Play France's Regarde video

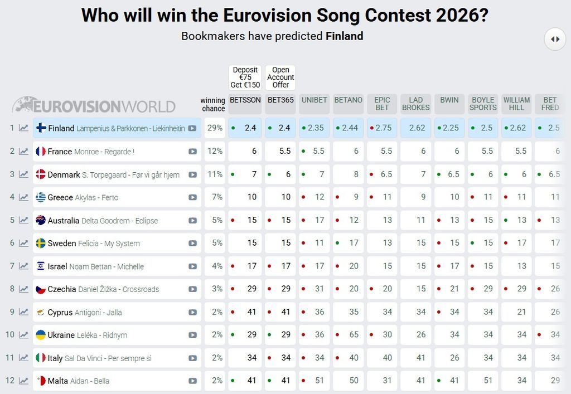(x=193, y=150)
